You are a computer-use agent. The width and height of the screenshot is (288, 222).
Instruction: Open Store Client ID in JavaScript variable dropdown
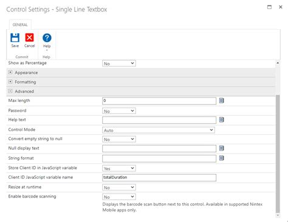pos(119,168)
